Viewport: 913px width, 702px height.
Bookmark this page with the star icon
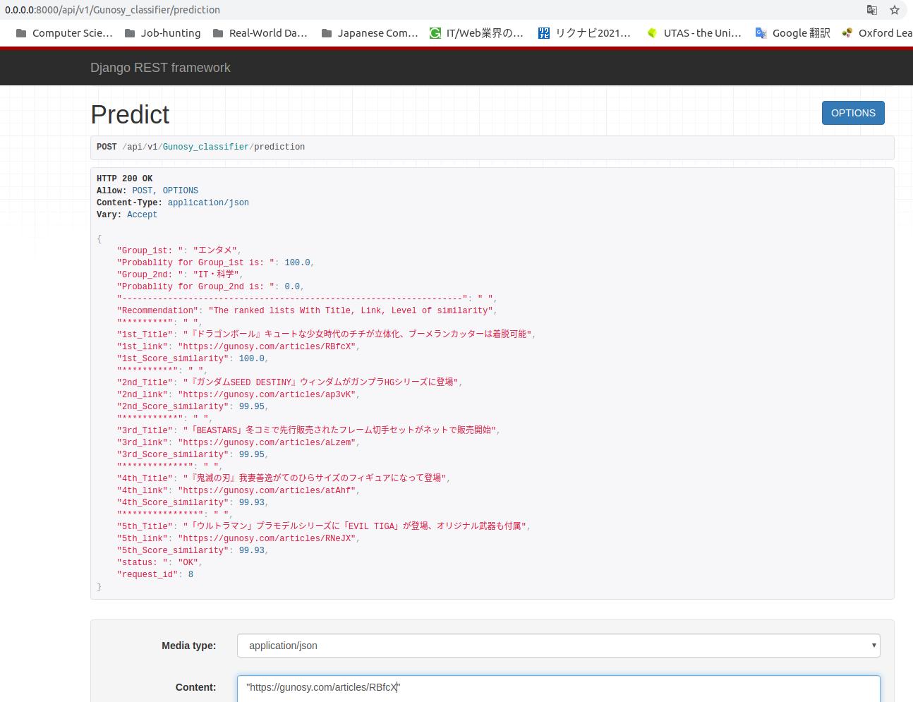point(895,10)
